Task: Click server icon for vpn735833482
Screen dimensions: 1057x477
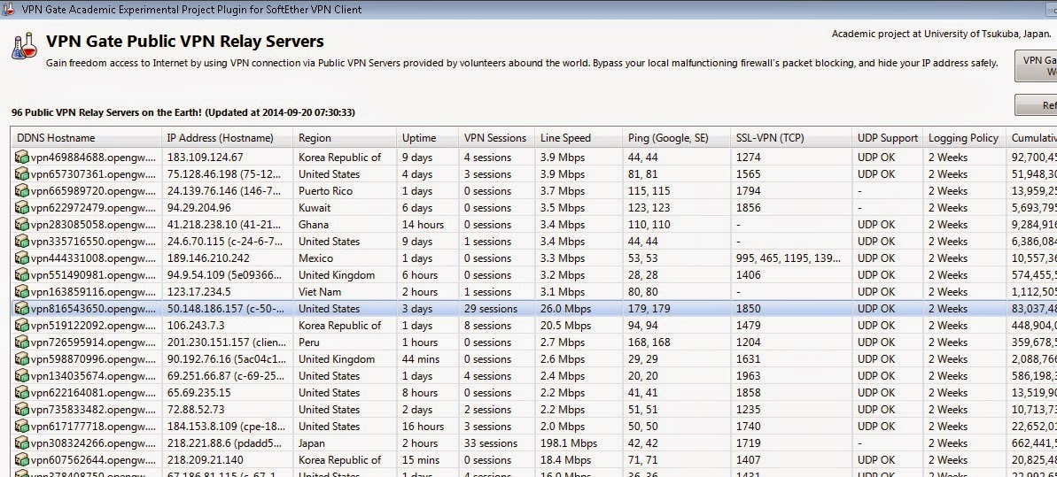Action: (21, 411)
